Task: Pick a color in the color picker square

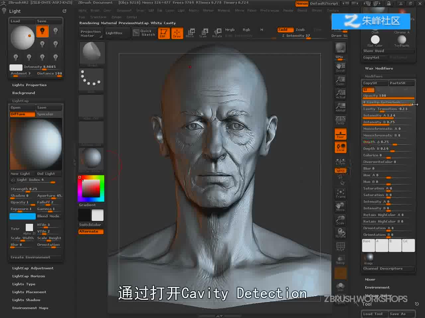Action: 91,188
